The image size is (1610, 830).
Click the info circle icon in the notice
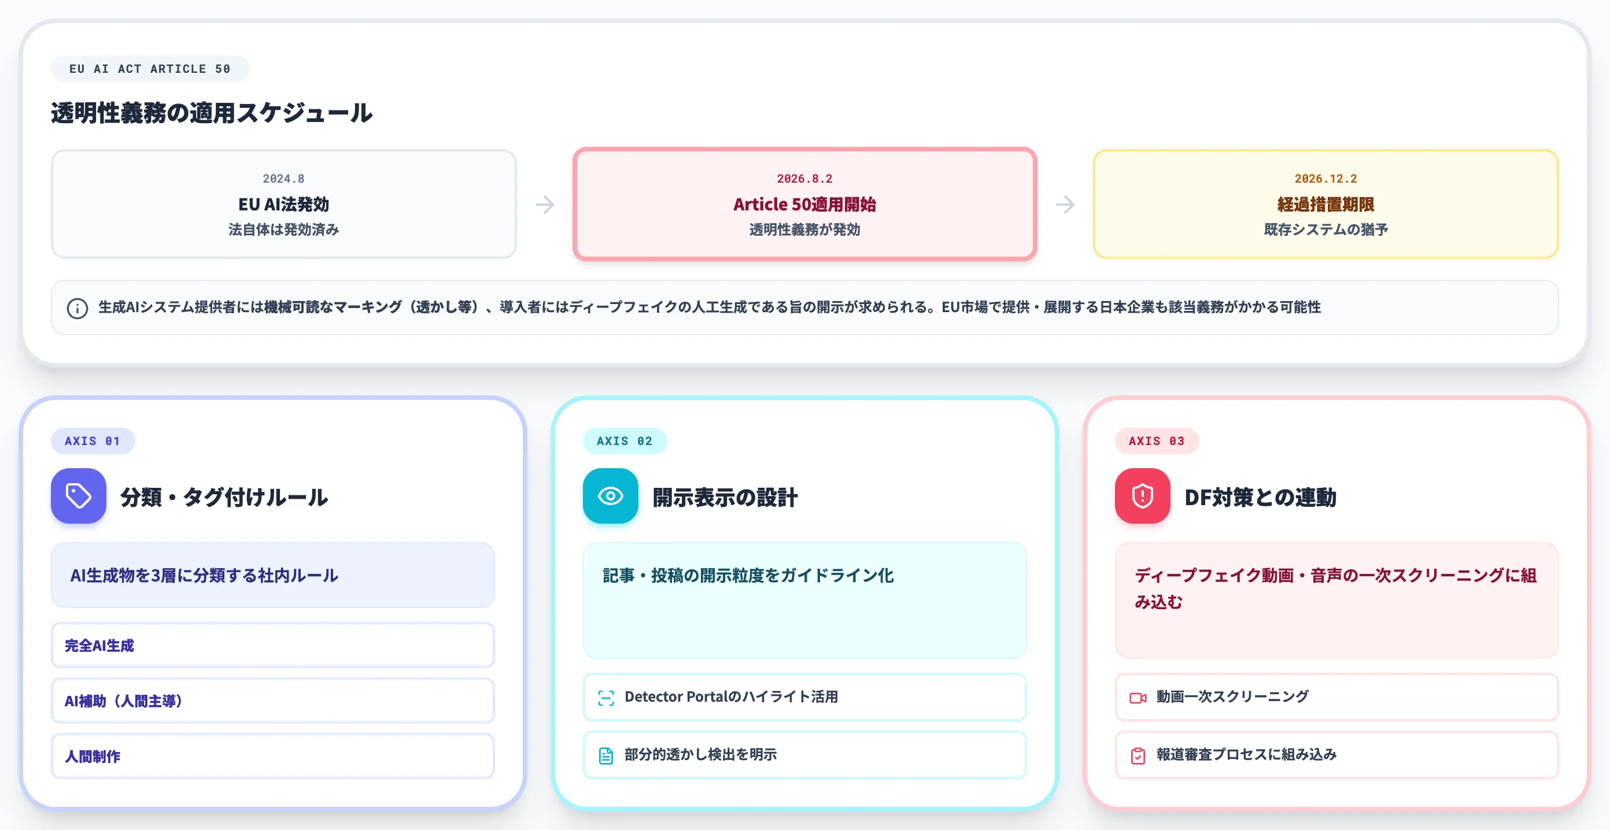pos(77,308)
